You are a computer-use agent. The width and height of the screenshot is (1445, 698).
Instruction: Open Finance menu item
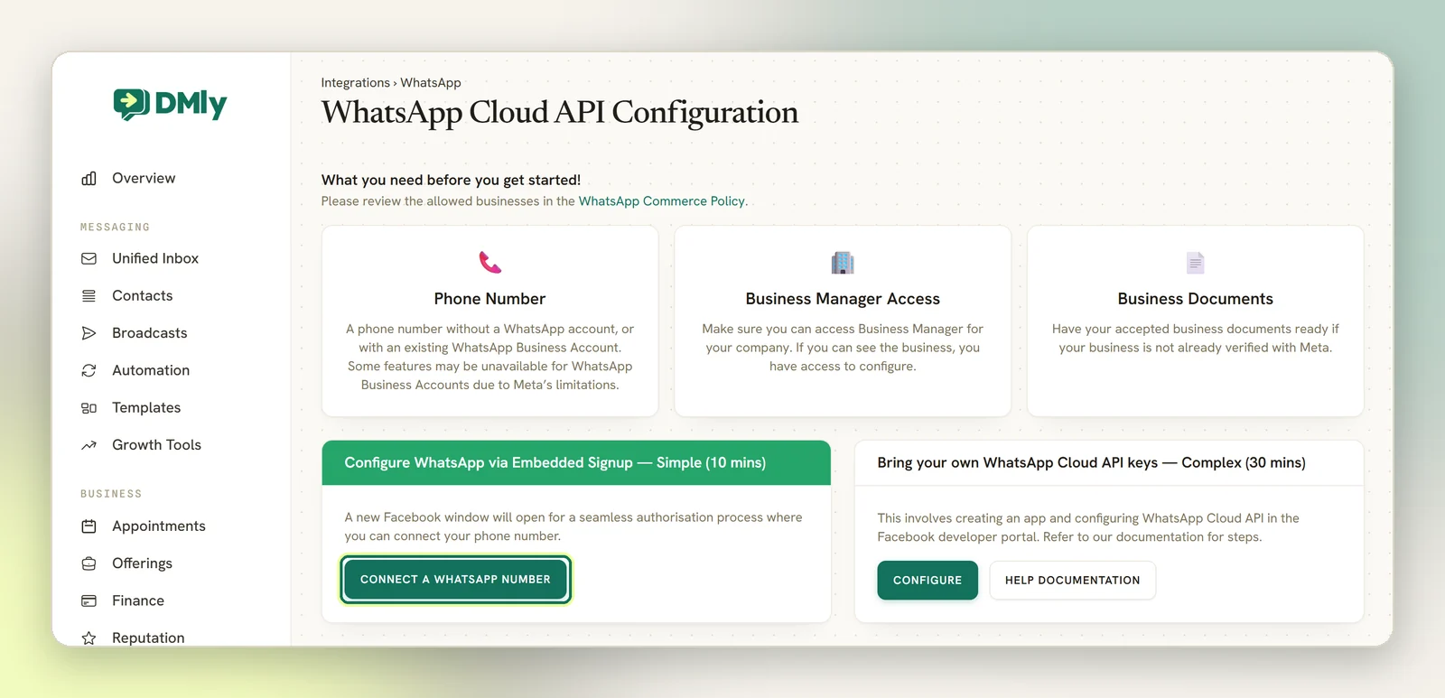pyautogui.click(x=138, y=600)
